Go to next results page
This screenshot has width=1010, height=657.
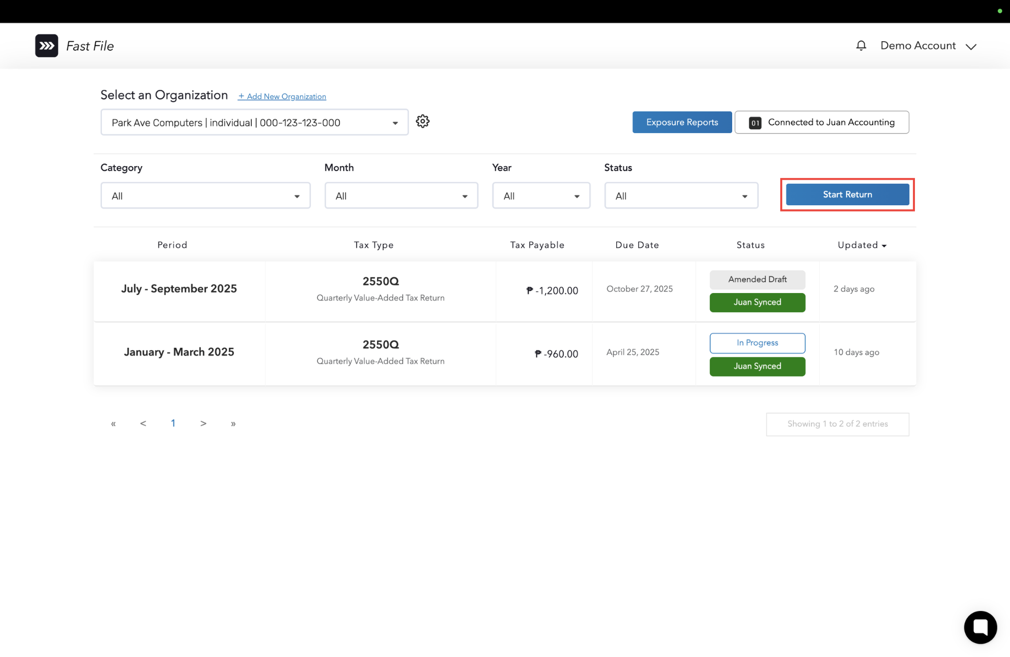tap(203, 424)
